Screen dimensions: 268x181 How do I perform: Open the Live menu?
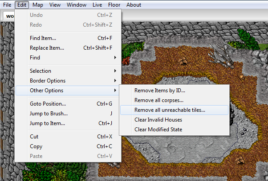[97, 5]
